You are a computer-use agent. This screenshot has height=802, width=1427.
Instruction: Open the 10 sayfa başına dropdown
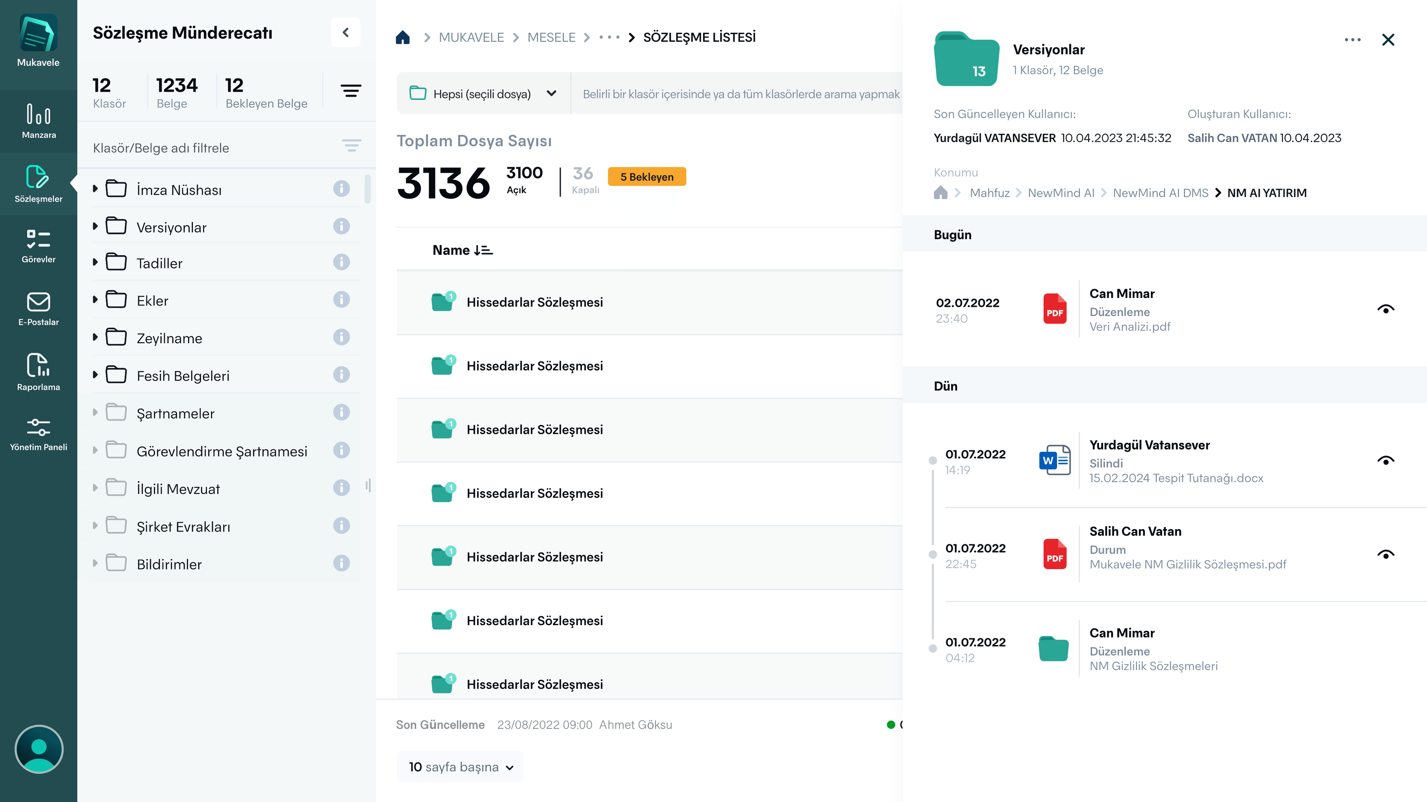point(460,767)
